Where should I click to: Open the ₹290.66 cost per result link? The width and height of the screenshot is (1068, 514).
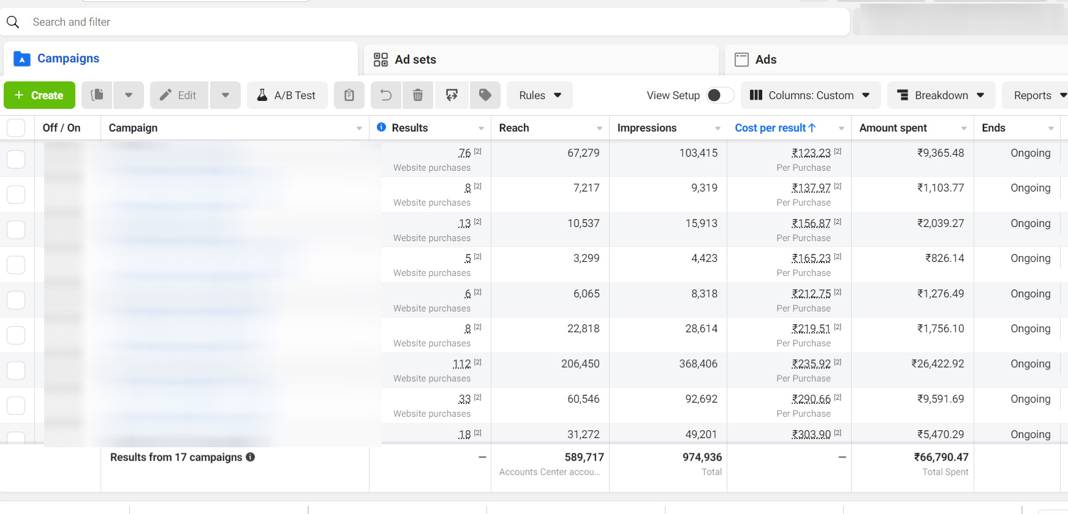811,399
